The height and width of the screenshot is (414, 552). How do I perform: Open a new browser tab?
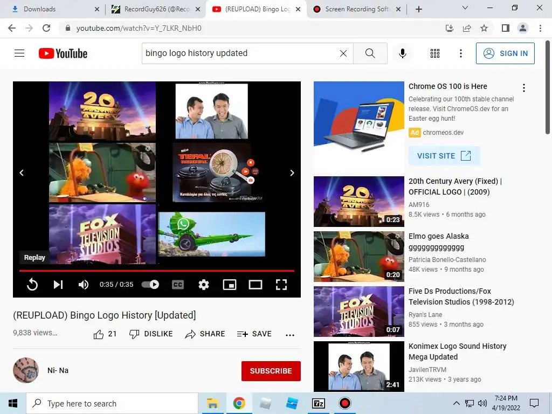pyautogui.click(x=418, y=9)
